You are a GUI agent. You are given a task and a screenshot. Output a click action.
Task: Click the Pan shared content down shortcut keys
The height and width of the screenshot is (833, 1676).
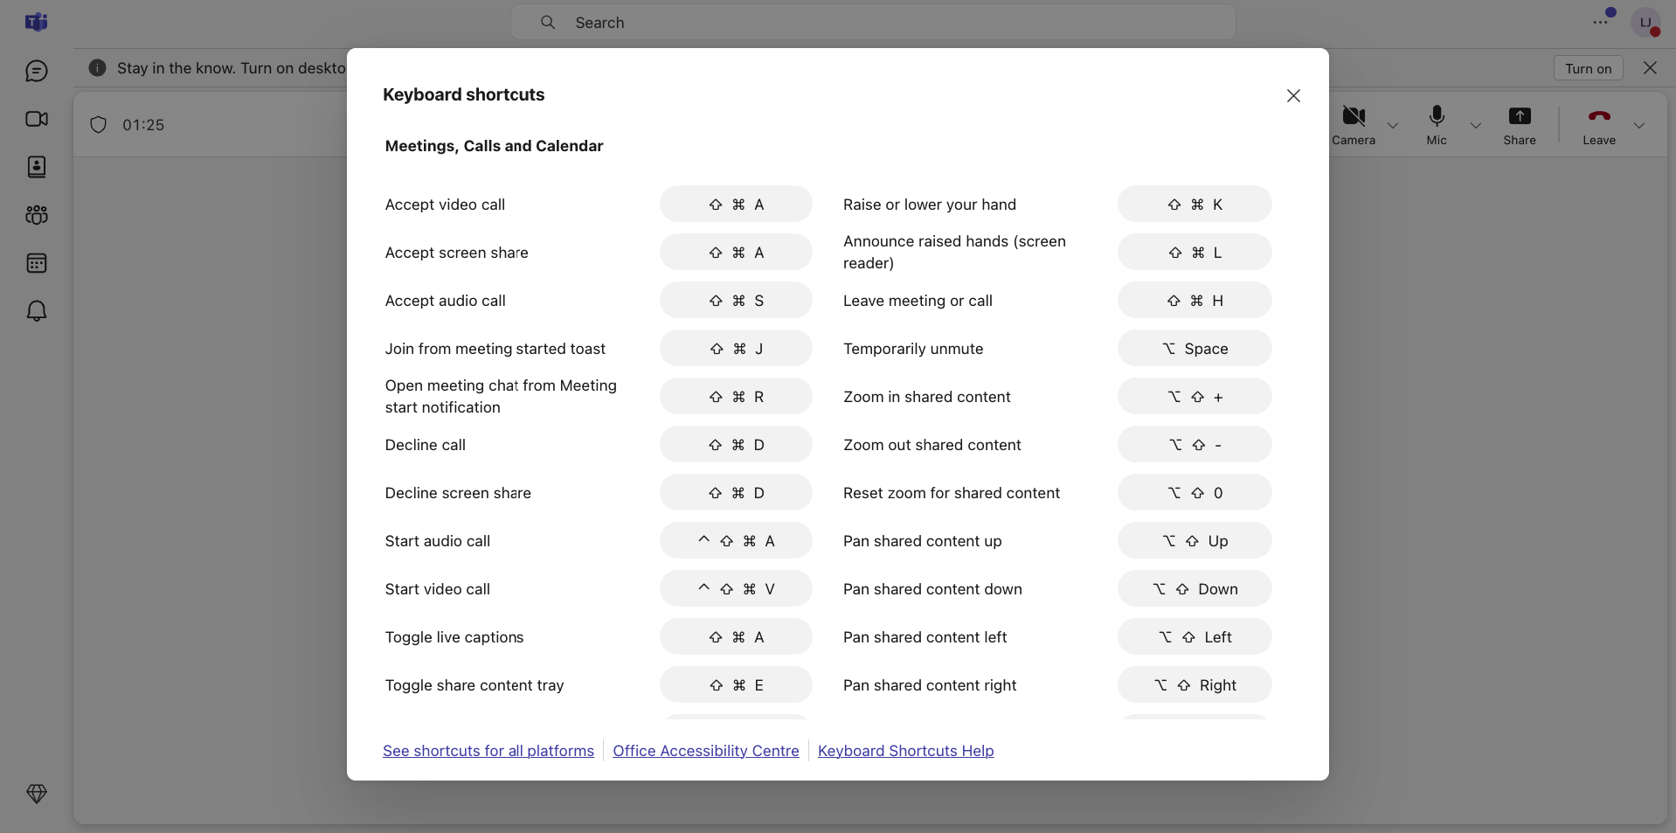click(x=1195, y=589)
